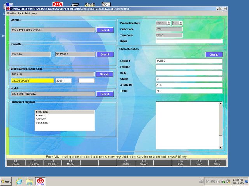
Task: Click the F10 Exec function key button
Action: pyautogui.click(x=181, y=163)
